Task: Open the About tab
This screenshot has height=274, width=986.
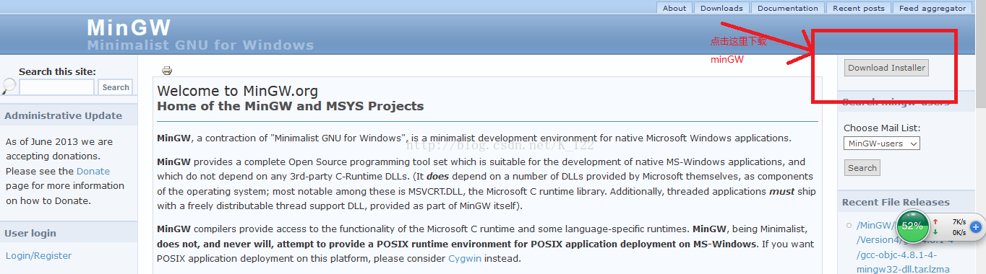Action: click(674, 8)
